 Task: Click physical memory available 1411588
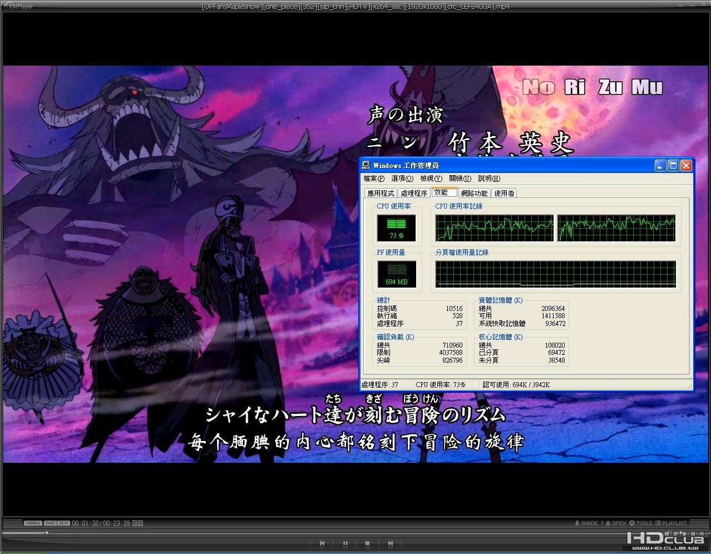(553, 316)
